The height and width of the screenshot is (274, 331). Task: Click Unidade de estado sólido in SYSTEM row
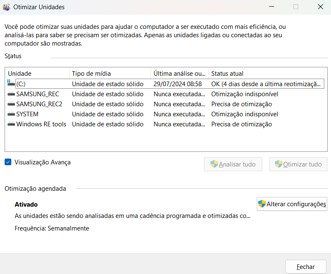[x=108, y=114]
